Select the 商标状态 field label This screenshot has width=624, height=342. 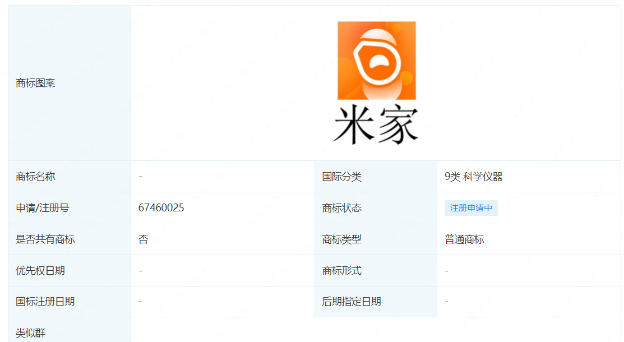click(341, 208)
